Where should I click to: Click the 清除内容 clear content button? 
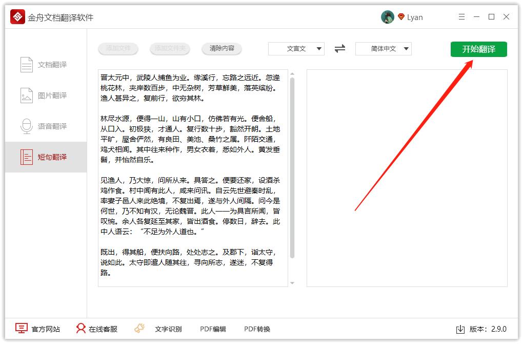tap(222, 49)
